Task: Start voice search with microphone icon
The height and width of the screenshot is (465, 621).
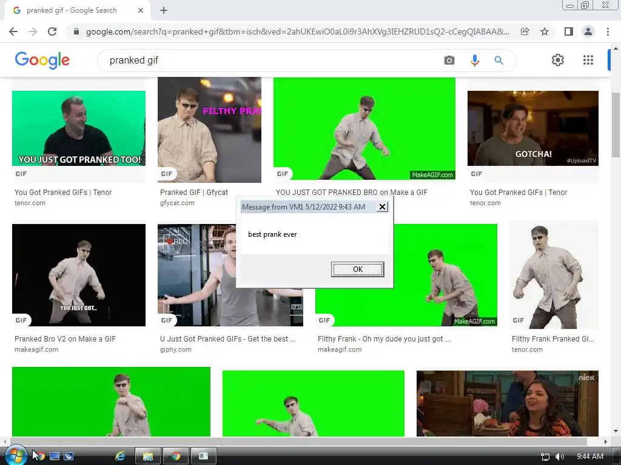Action: [474, 61]
